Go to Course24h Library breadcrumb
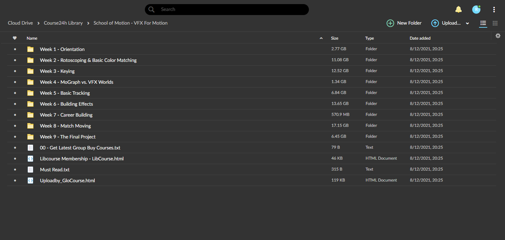Screen dimensions: 505x240 point(63,23)
